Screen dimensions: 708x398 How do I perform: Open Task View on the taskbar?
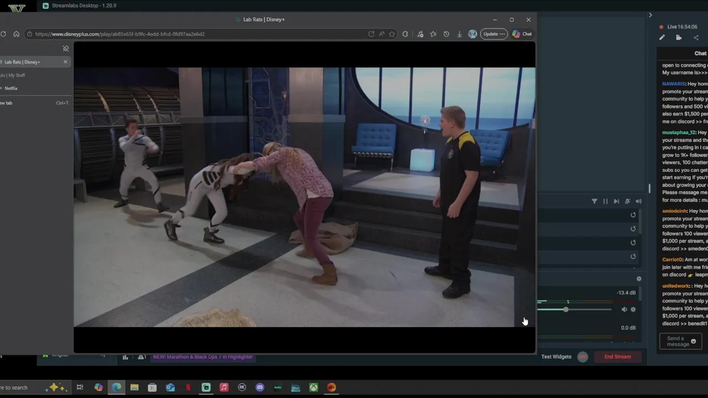pos(80,387)
